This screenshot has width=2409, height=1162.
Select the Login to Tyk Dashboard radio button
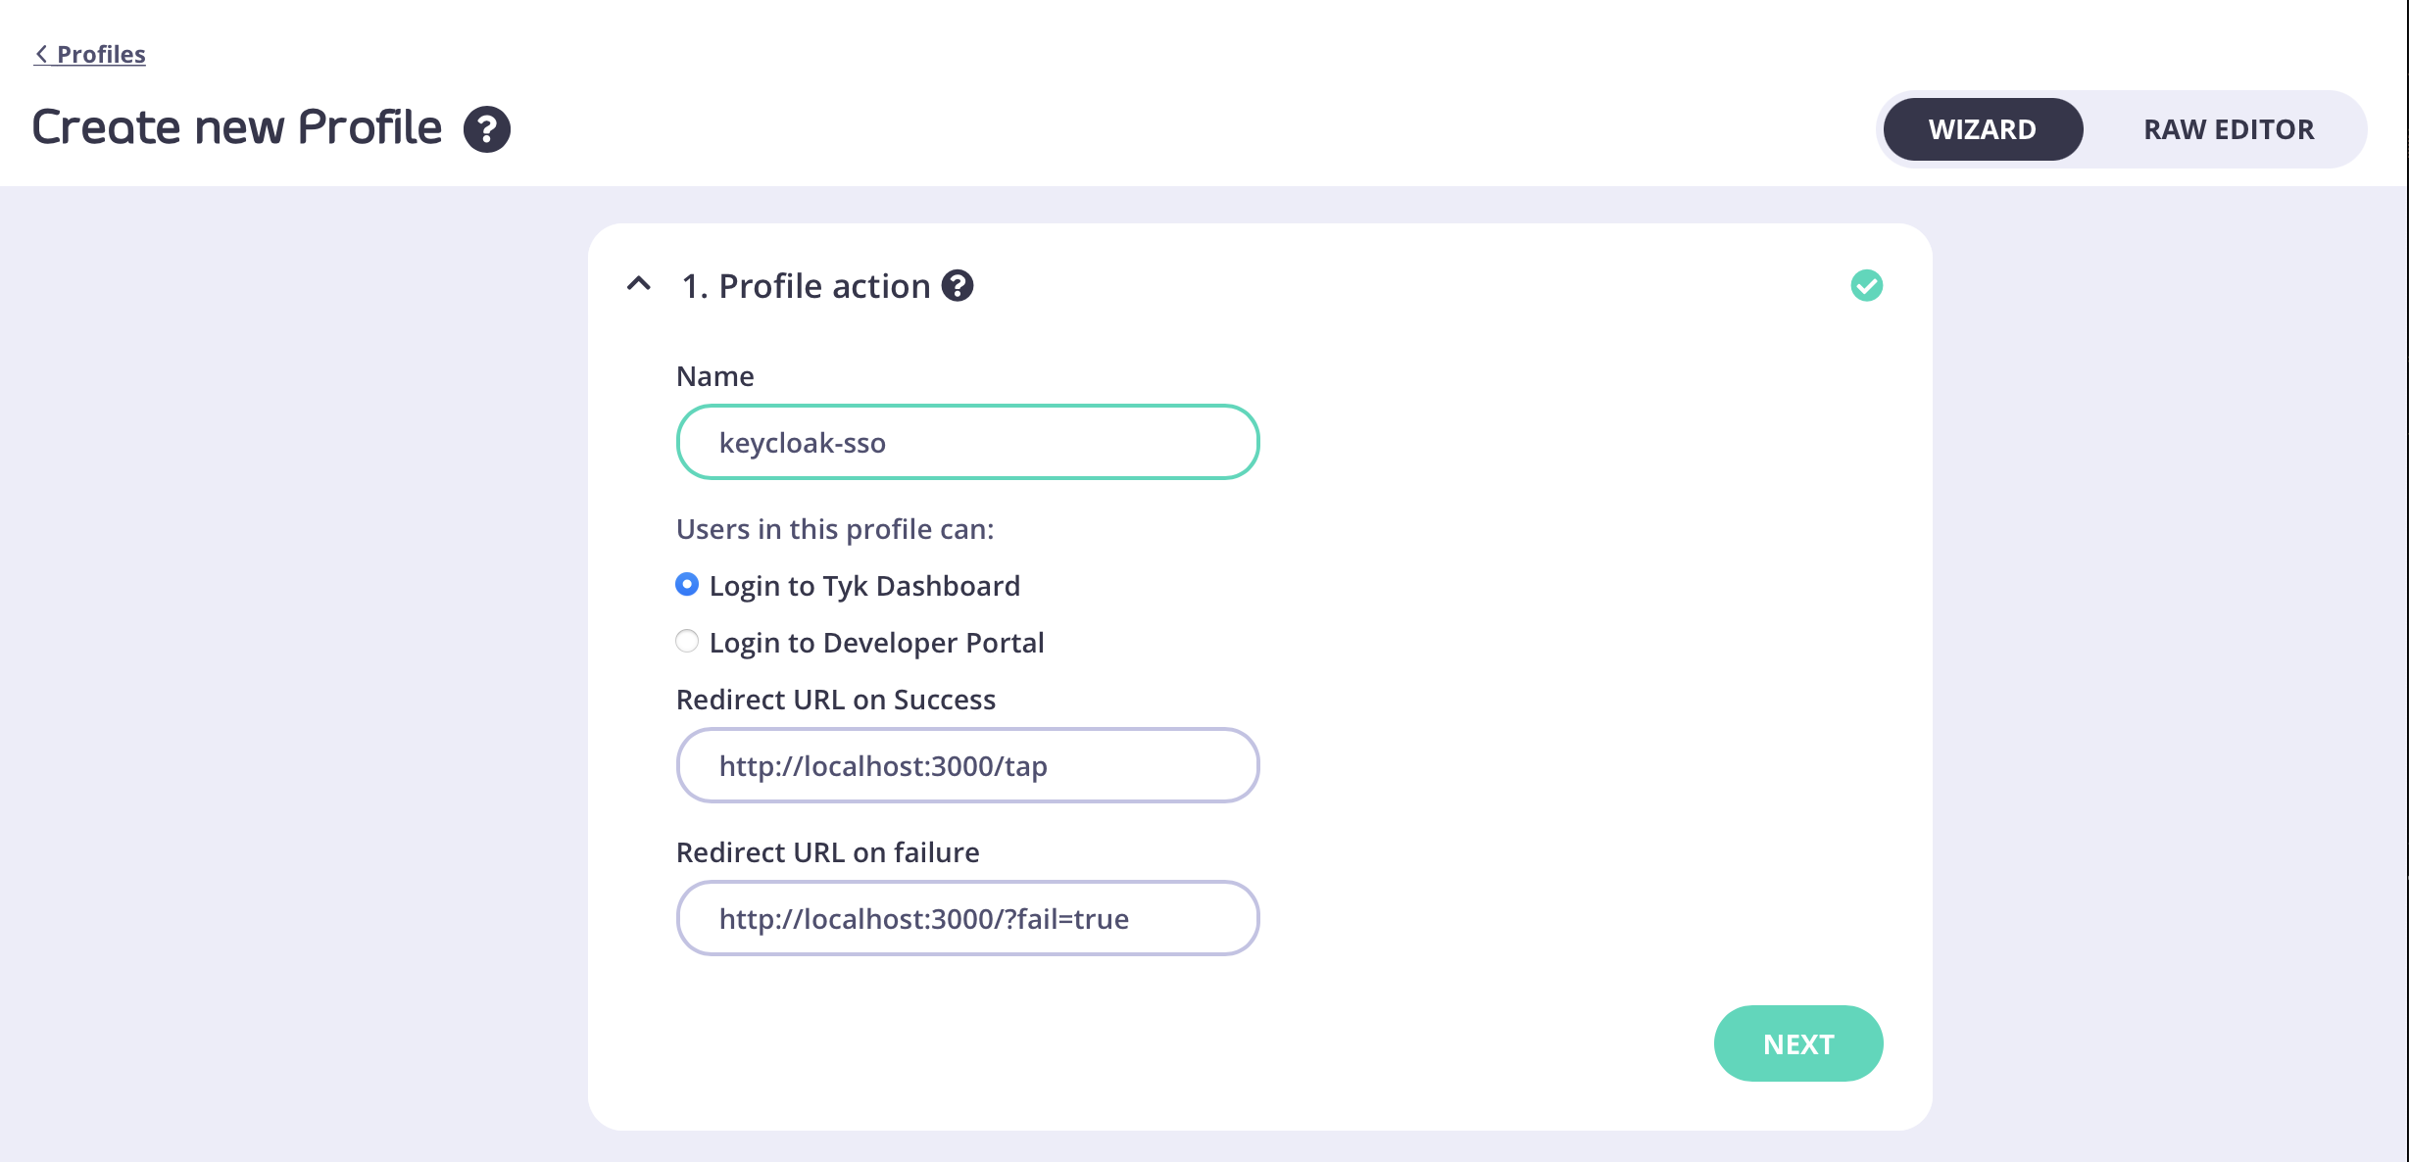[687, 585]
